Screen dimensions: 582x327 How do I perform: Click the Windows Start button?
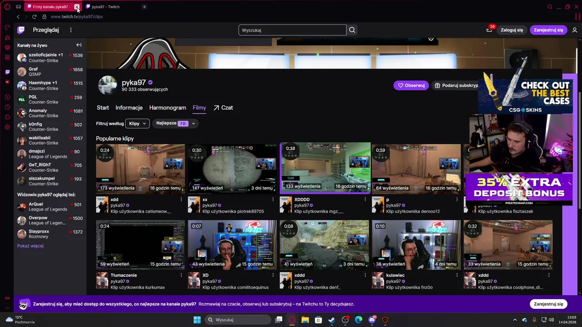(x=197, y=320)
